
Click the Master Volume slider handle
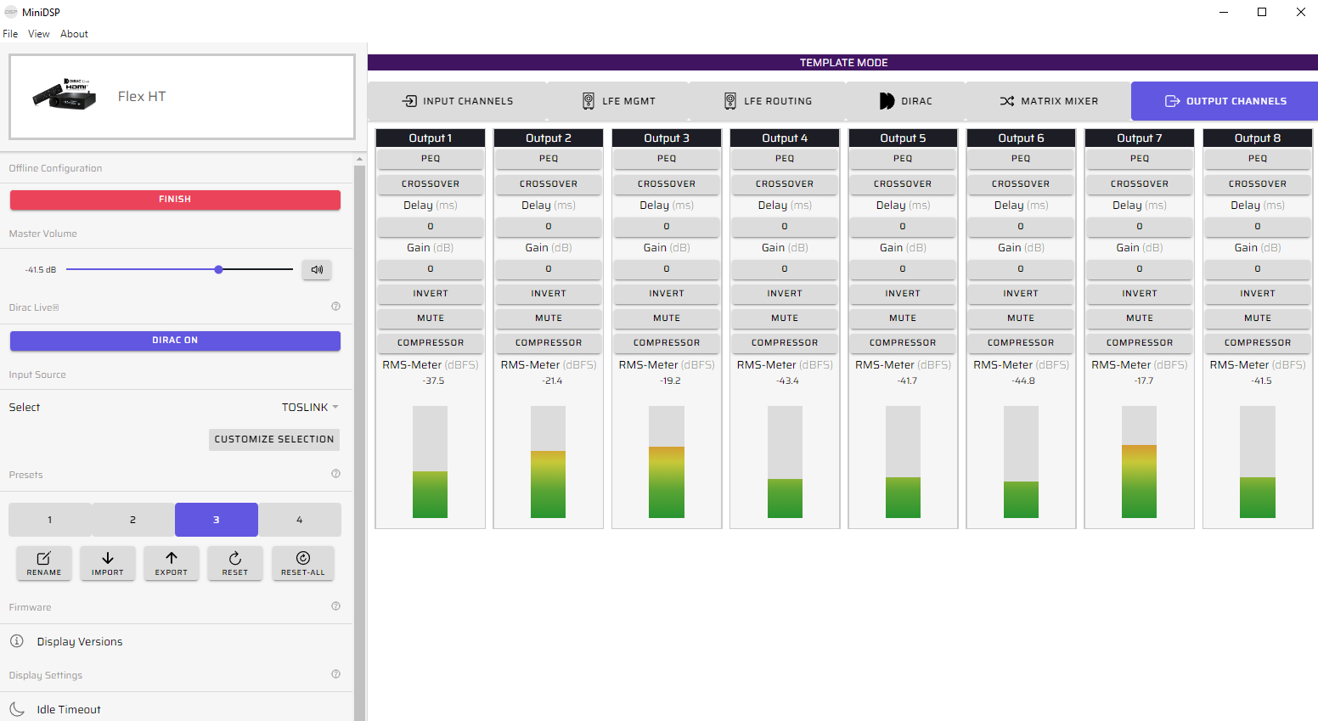tap(219, 270)
